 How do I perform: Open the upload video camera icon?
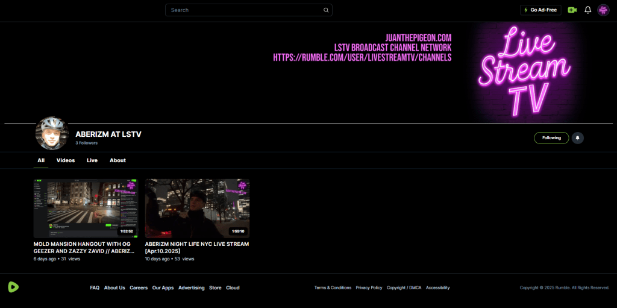pyautogui.click(x=572, y=10)
